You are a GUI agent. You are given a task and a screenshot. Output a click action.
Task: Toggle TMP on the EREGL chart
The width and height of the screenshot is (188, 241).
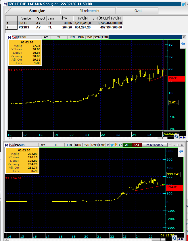click(105, 37)
